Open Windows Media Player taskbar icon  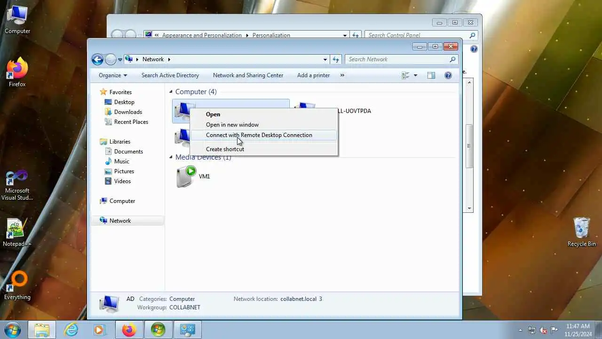[99, 330]
